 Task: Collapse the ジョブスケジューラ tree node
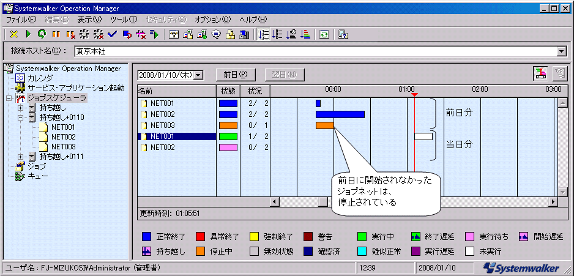[9, 98]
